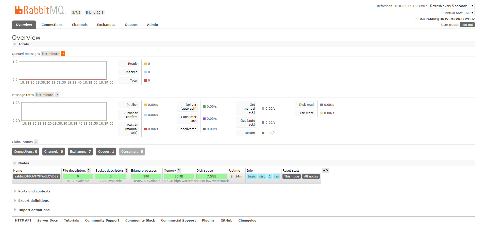This screenshot has height=239, width=487.
Task: Open orange help icon for Queued messages
Action: tap(63, 54)
